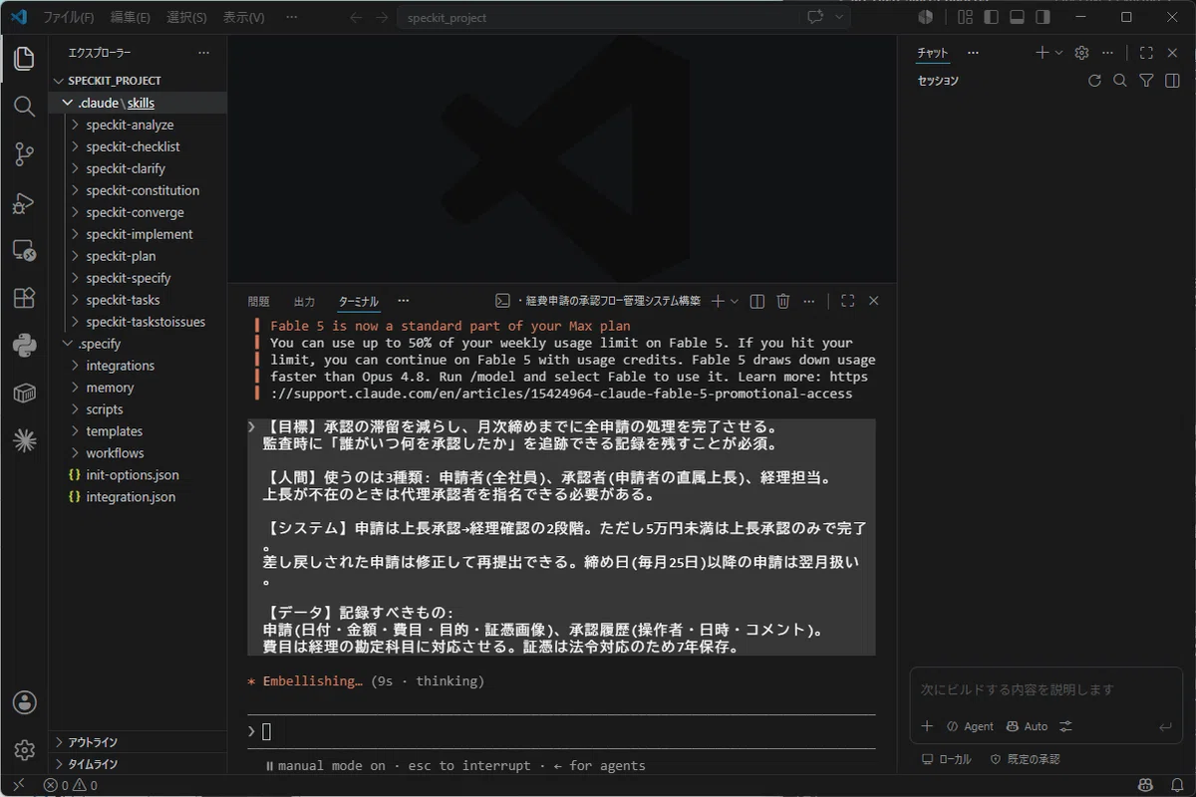Switch to the 出力 panel tab
The height and width of the screenshot is (797, 1196).
(304, 301)
